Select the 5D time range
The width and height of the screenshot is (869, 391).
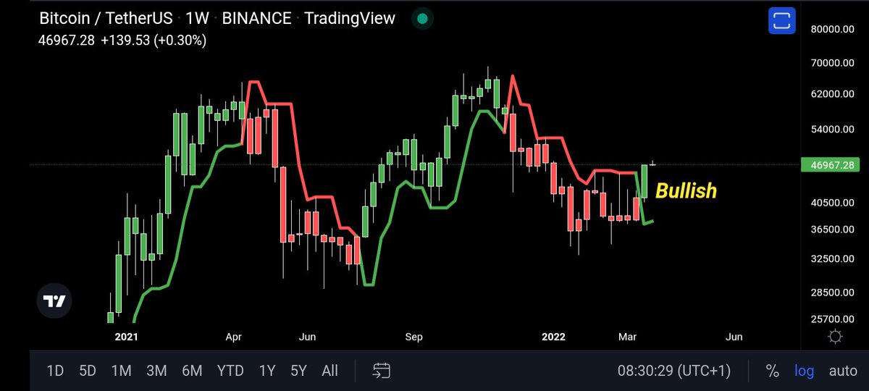(x=88, y=371)
